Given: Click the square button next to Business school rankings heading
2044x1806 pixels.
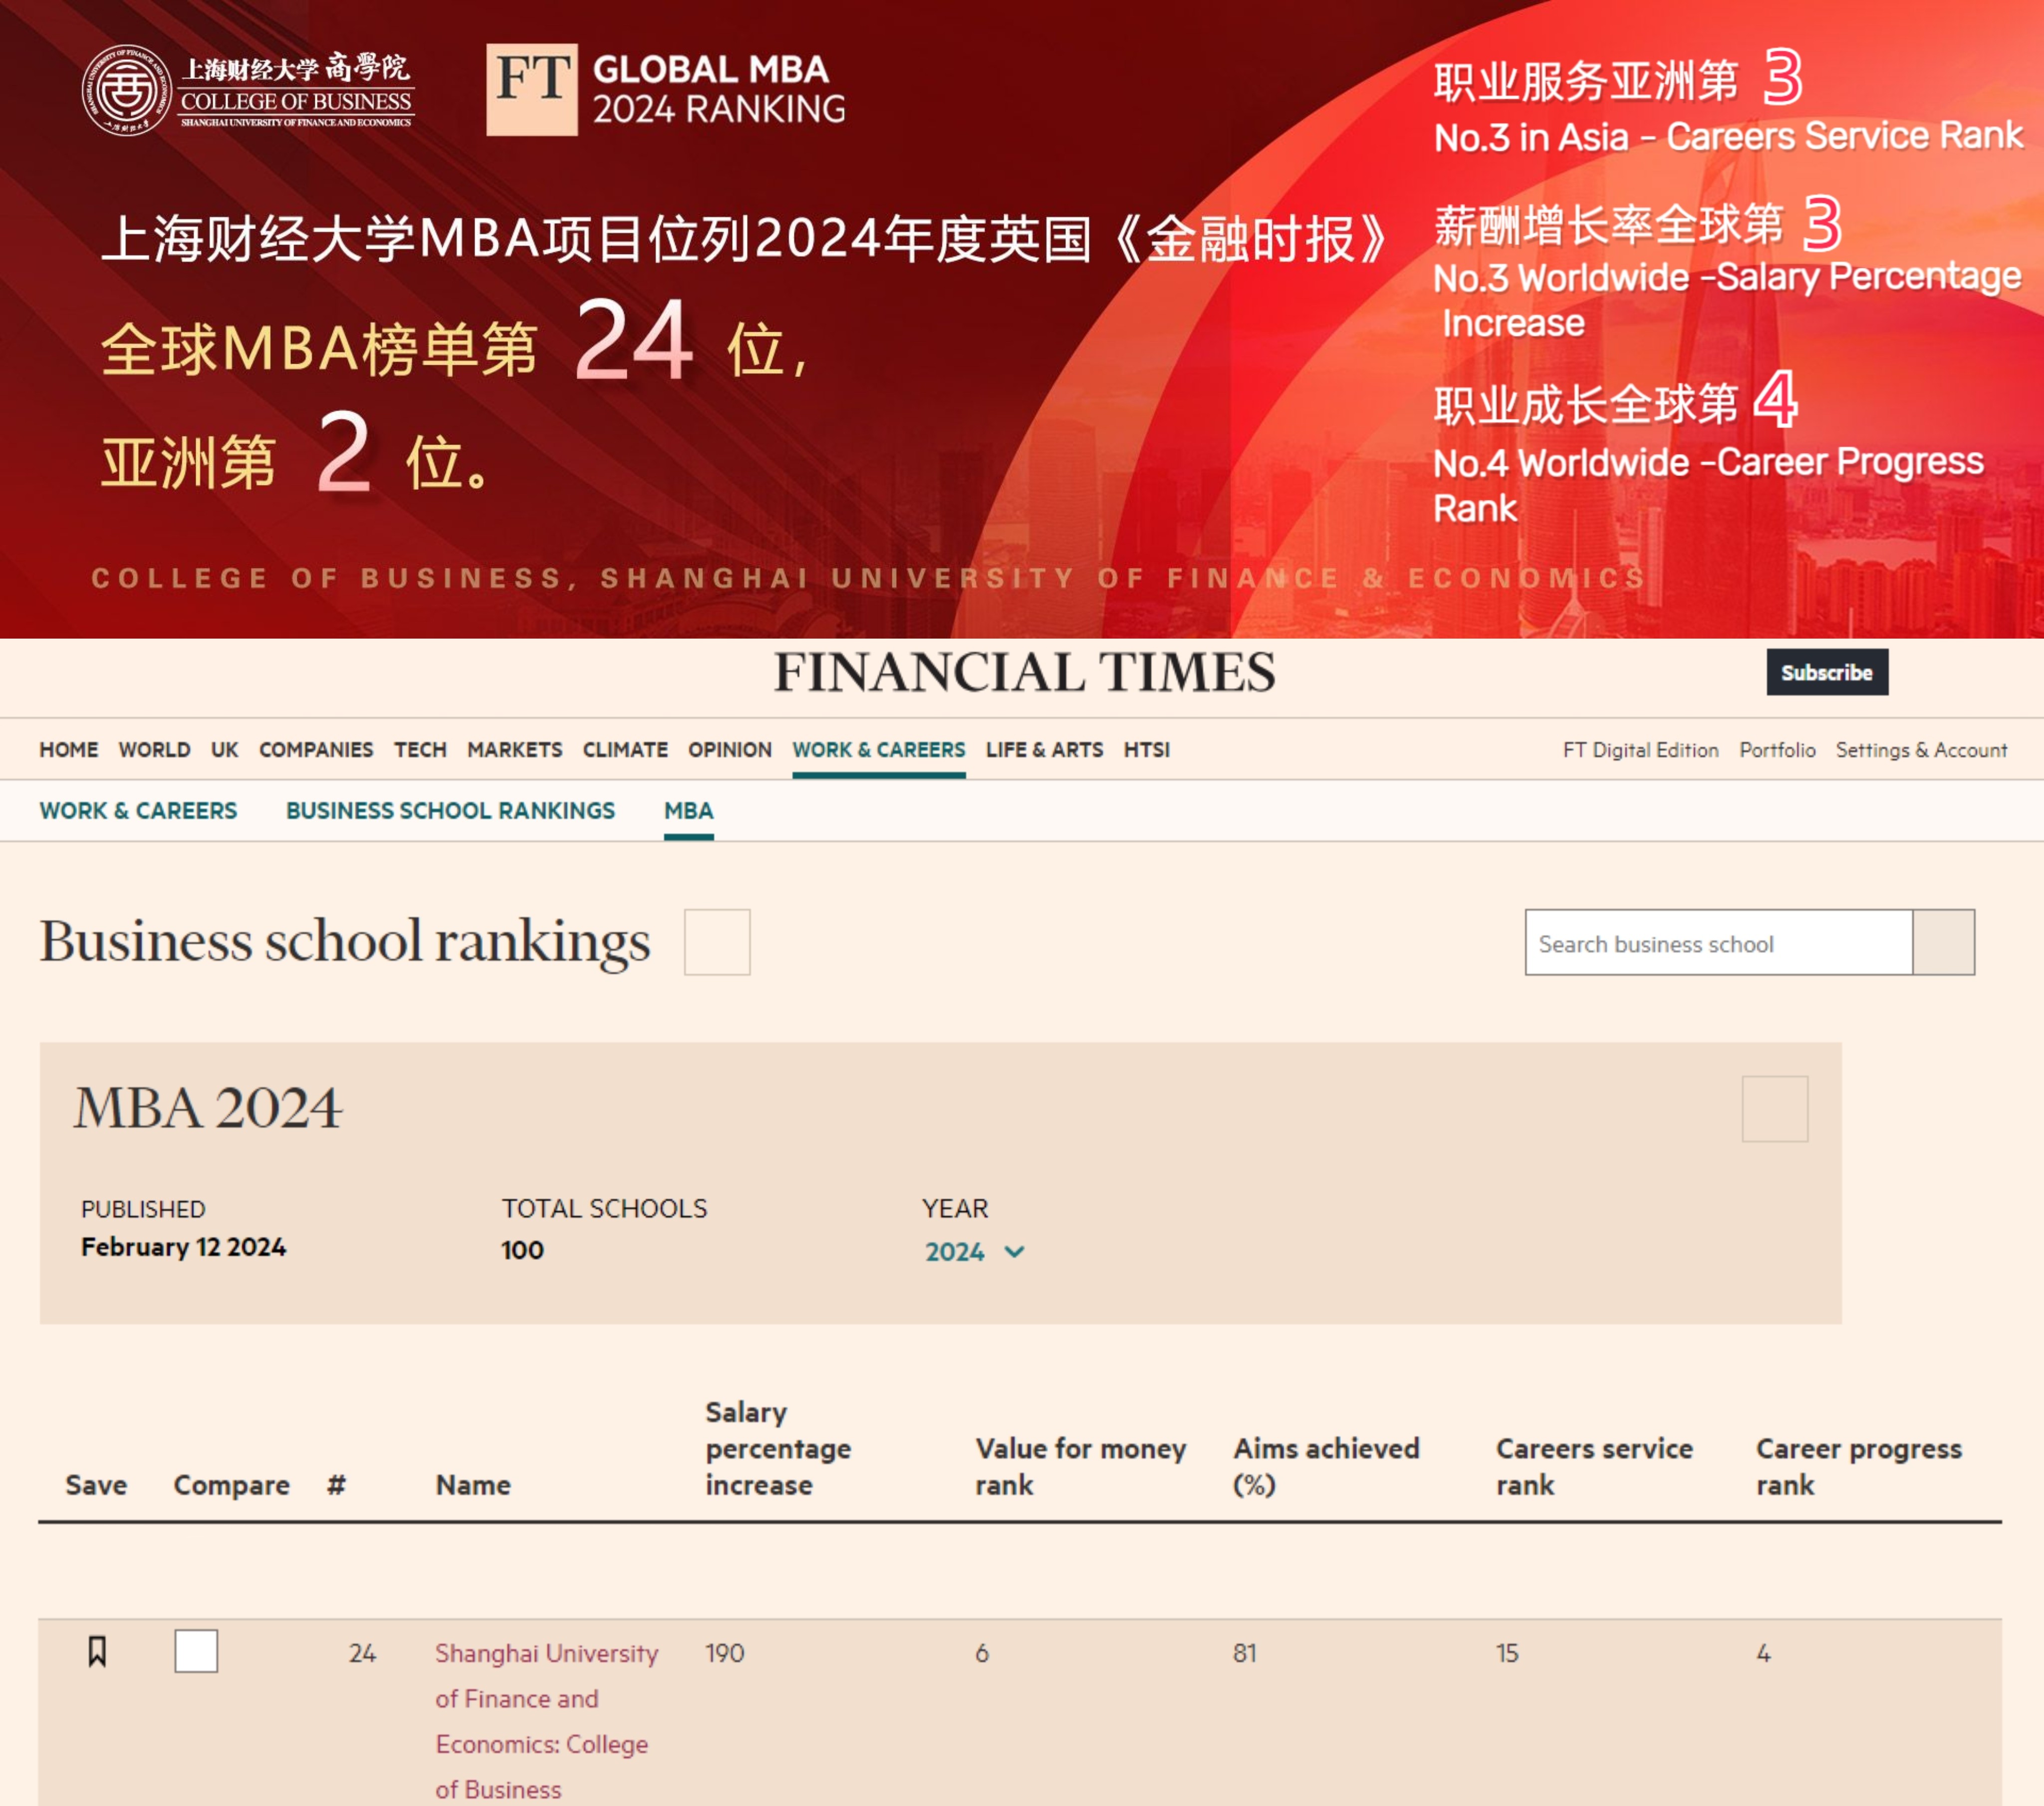Looking at the screenshot, I should pos(717,942).
